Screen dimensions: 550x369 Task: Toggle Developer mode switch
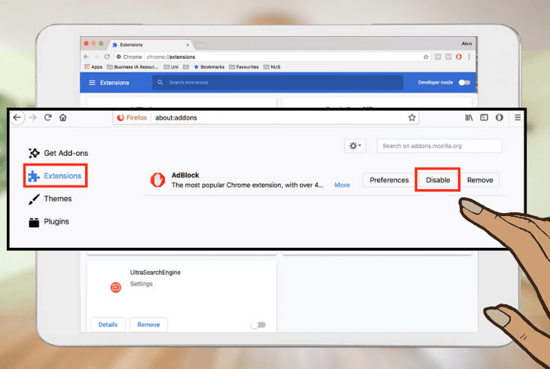[464, 82]
